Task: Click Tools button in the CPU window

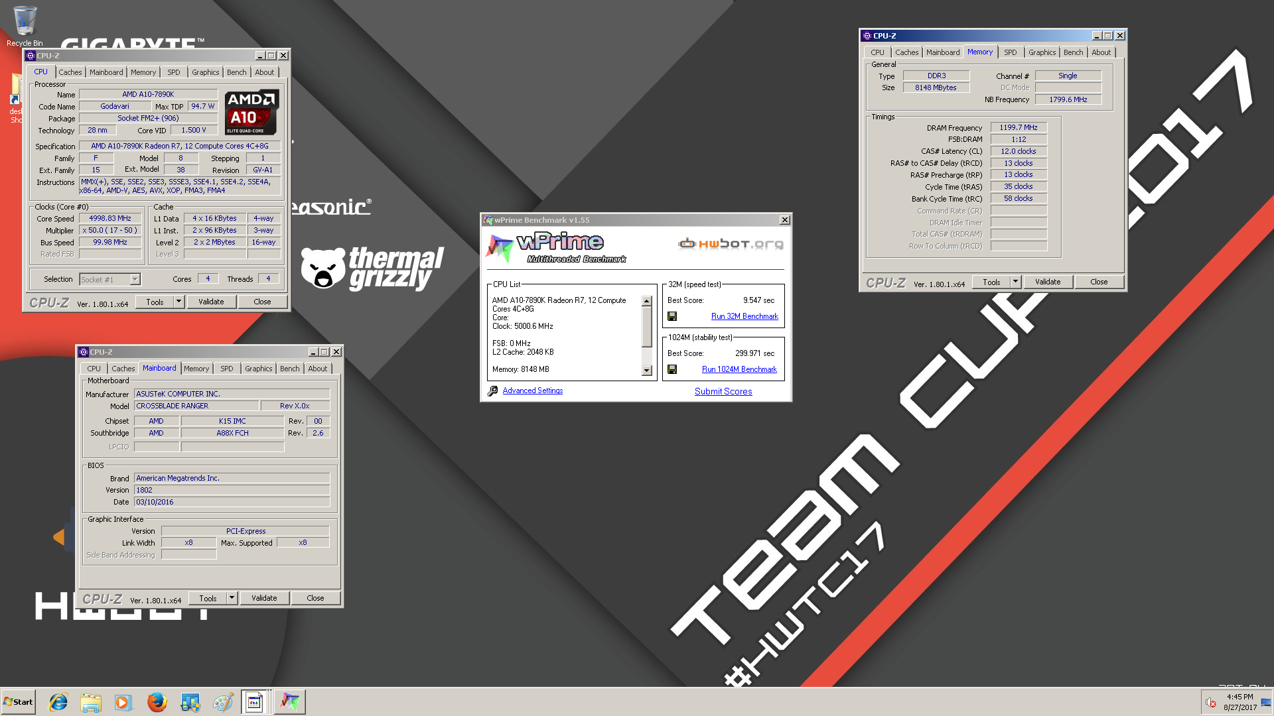Action: [155, 302]
